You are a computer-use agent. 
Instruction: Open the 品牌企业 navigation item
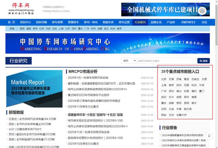[156, 22]
